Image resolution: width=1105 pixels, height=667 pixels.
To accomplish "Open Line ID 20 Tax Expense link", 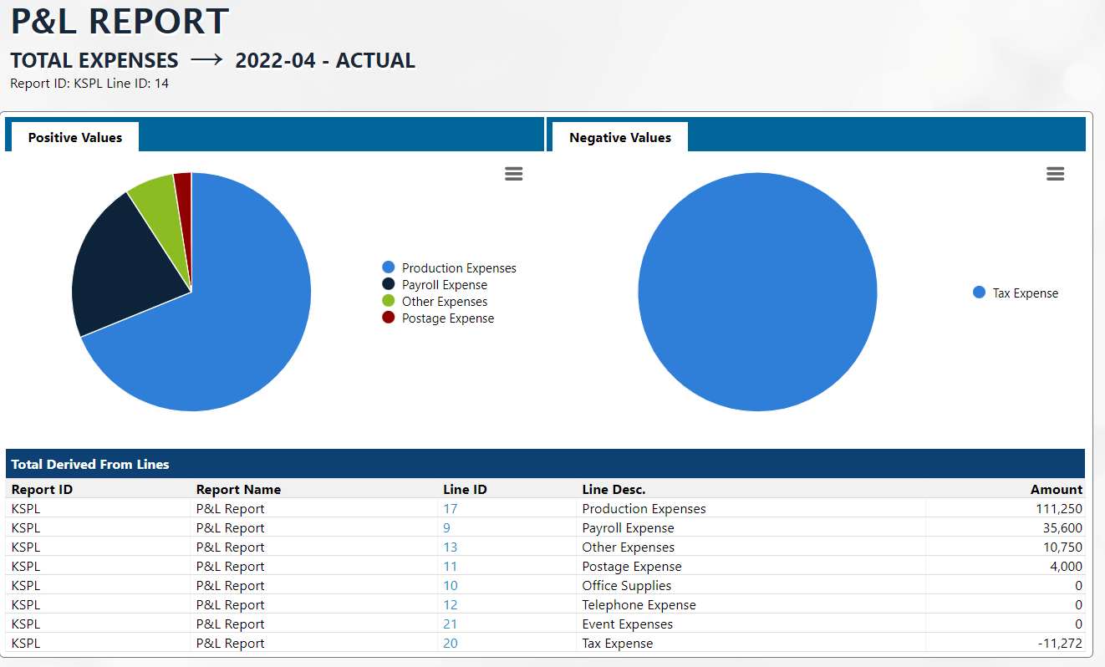I will (451, 644).
